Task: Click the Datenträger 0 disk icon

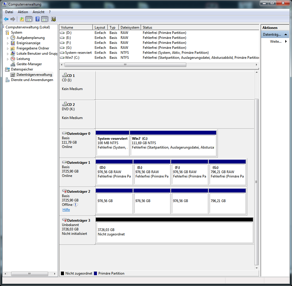Action: tap(65, 133)
